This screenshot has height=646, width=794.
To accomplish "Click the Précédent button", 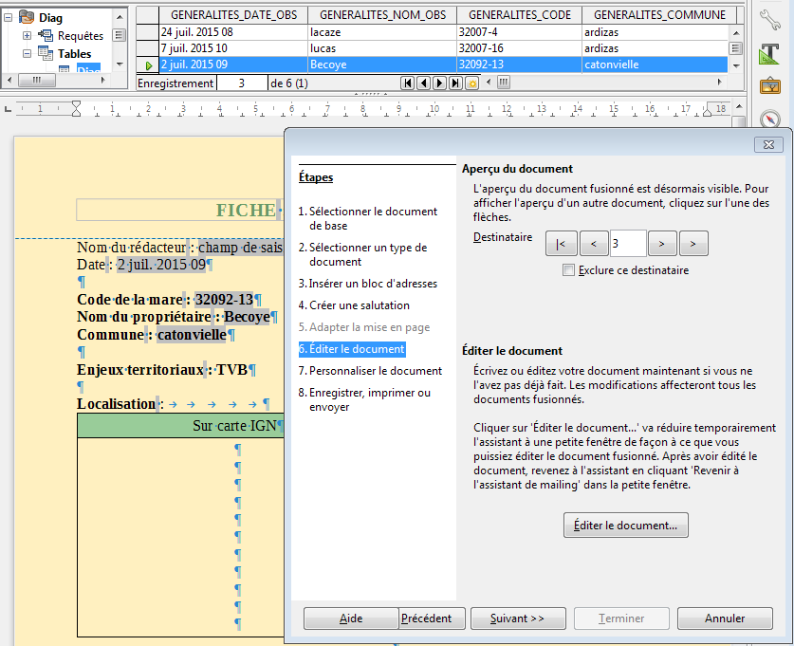I will coord(432,618).
